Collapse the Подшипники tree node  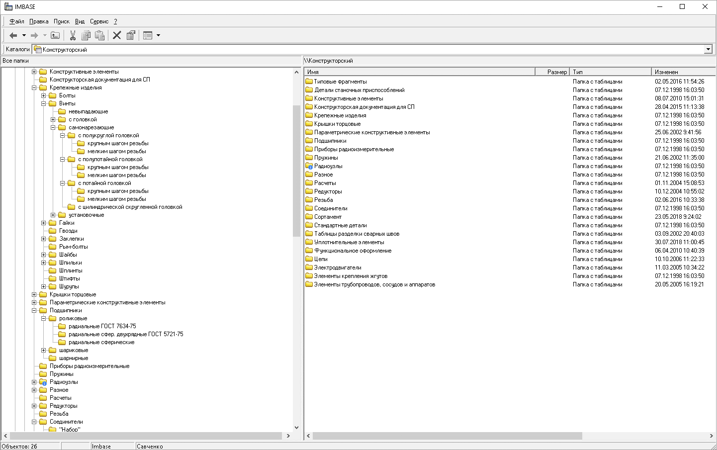click(x=34, y=310)
